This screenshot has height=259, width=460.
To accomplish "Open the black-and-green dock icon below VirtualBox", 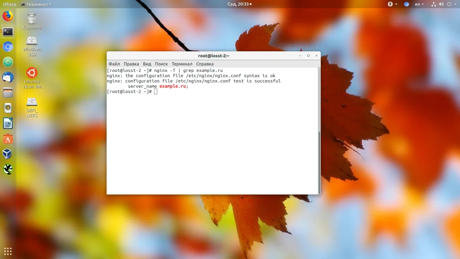I will [x=8, y=169].
